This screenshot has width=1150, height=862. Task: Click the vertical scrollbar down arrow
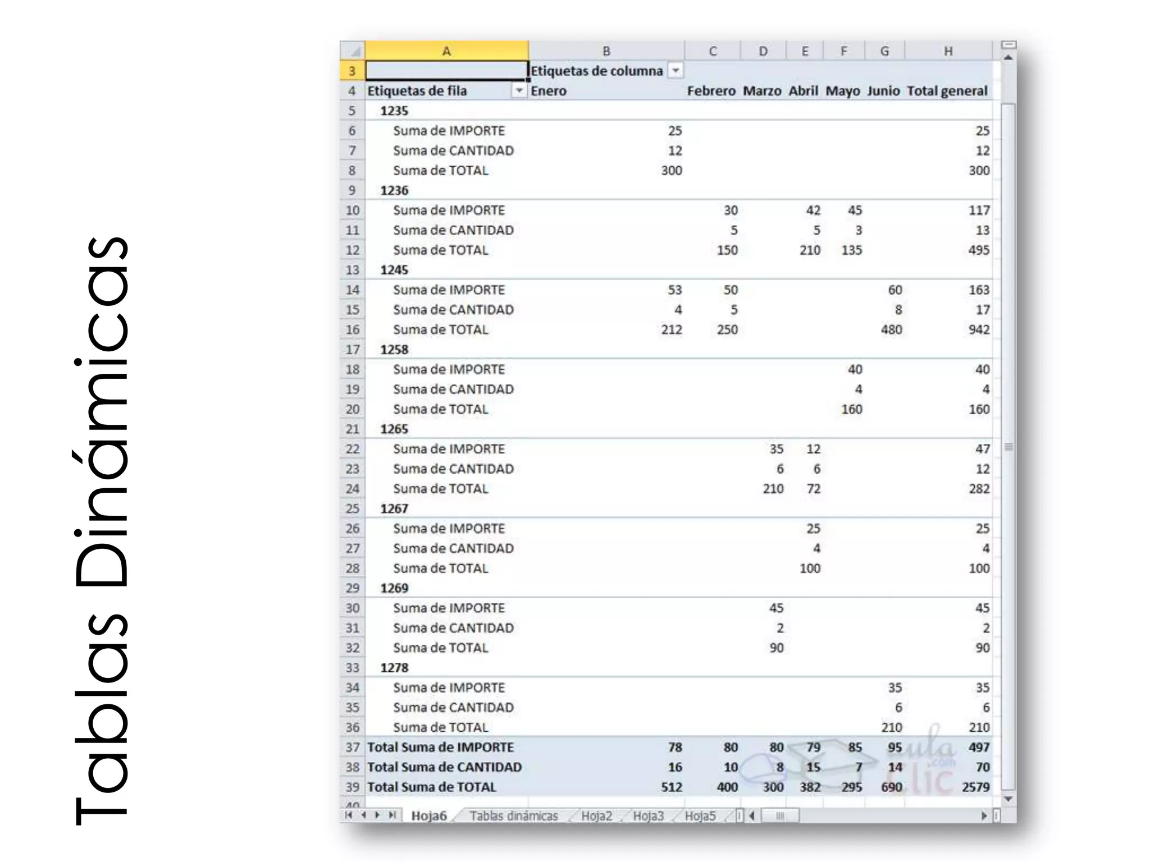(1008, 799)
